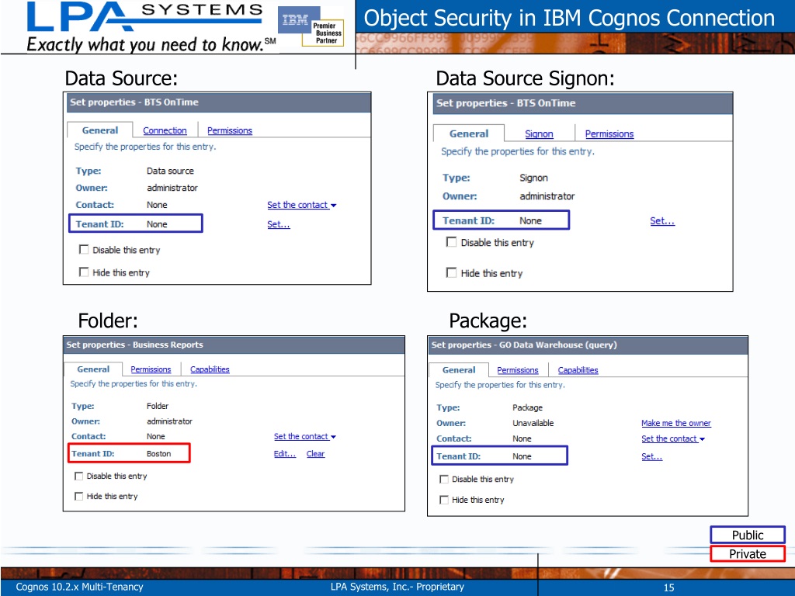This screenshot has height=596, width=795.
Task: Click Set properties - Business Reports title
Action: [134, 345]
